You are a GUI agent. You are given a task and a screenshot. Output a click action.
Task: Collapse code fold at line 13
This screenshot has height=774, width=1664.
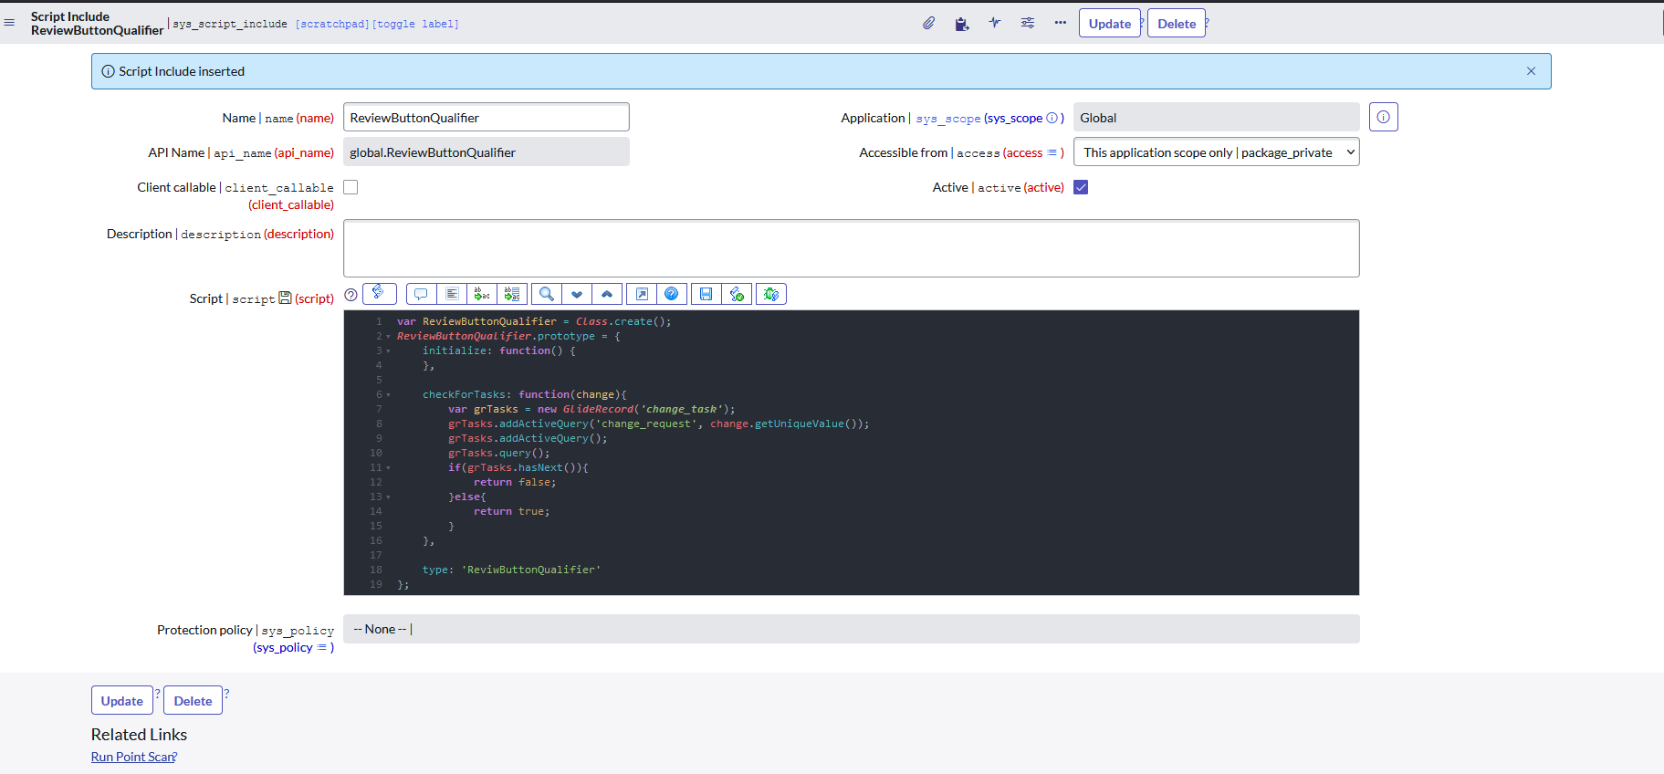388,497
